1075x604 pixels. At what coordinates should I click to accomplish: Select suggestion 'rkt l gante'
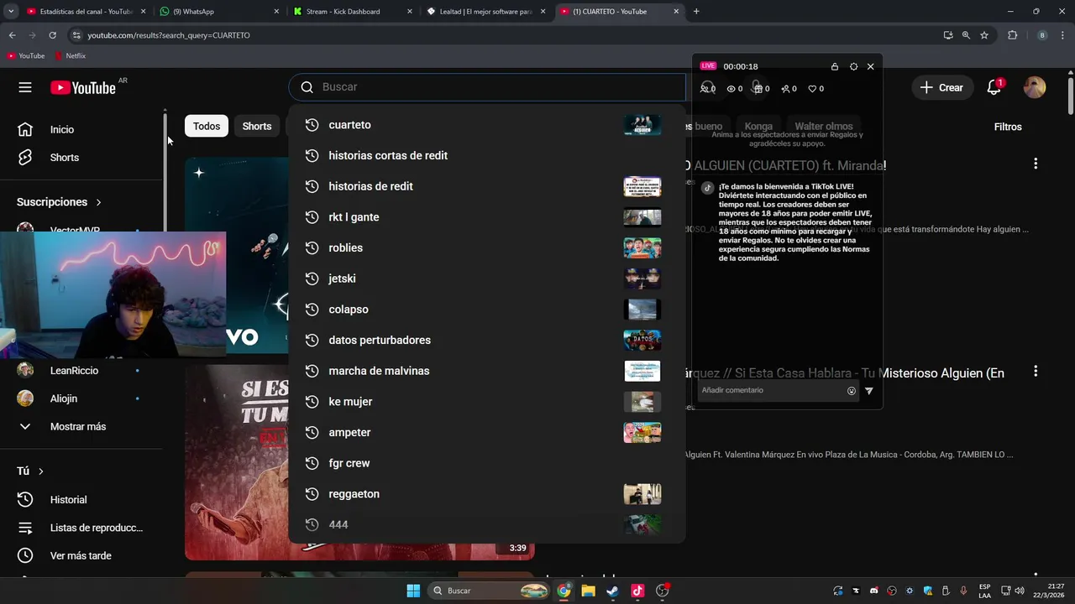(487, 217)
